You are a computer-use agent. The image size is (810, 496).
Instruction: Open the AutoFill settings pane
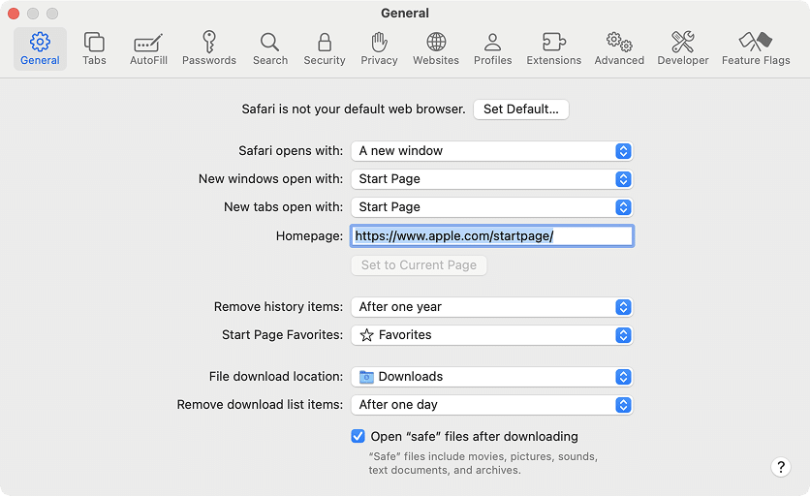pyautogui.click(x=148, y=49)
